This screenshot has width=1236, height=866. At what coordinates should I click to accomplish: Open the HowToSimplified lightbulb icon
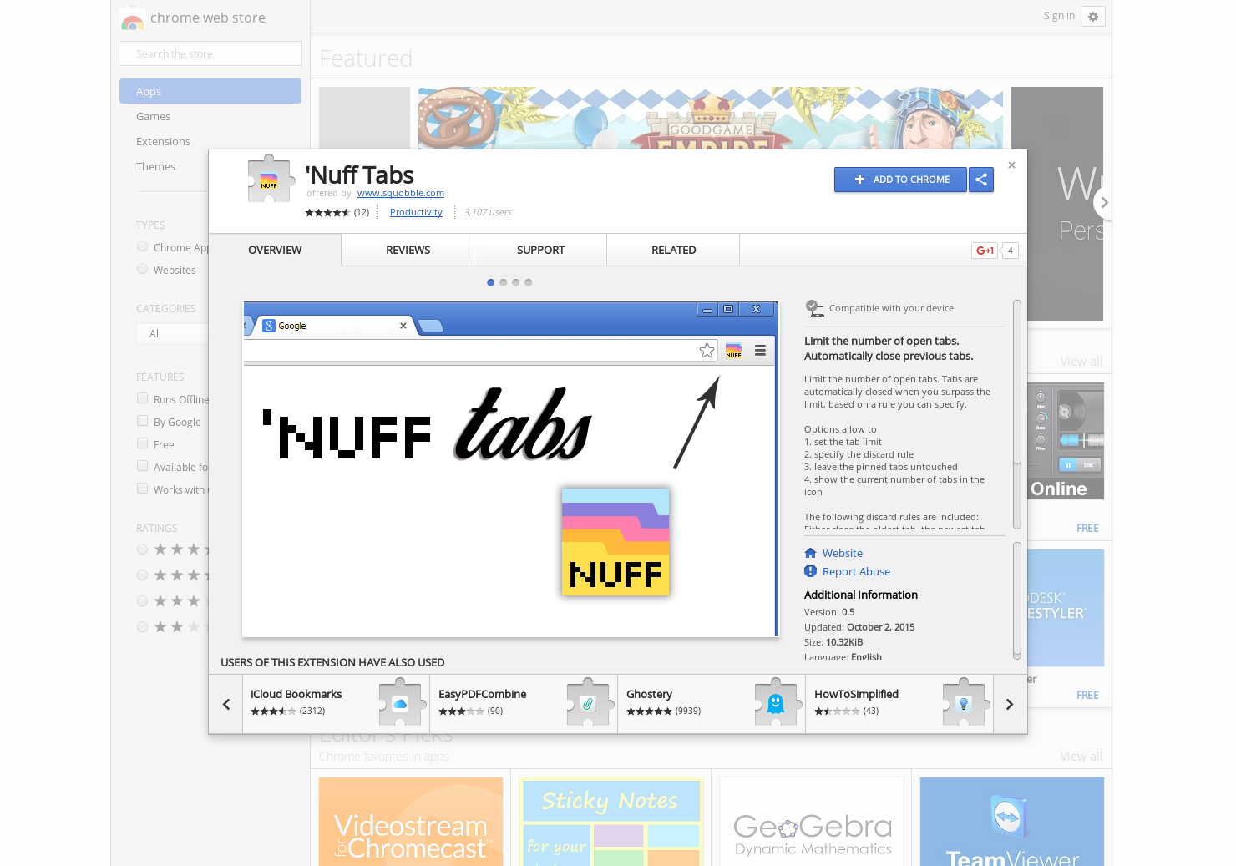(964, 702)
